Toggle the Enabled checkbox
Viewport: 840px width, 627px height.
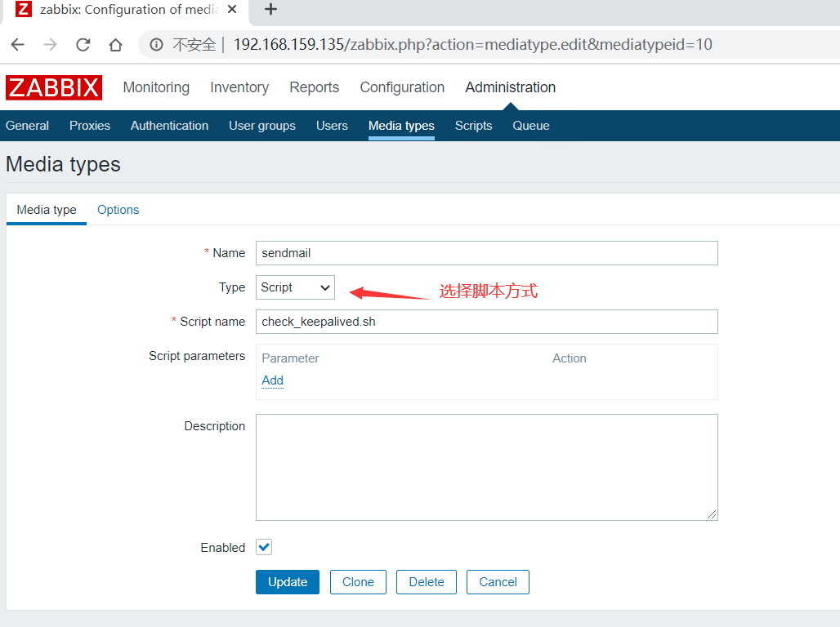coord(264,547)
